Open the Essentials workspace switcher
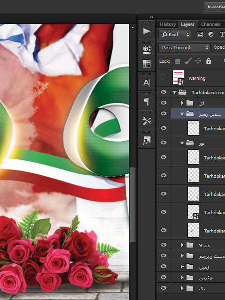This screenshot has width=225, height=300. pos(215,7)
